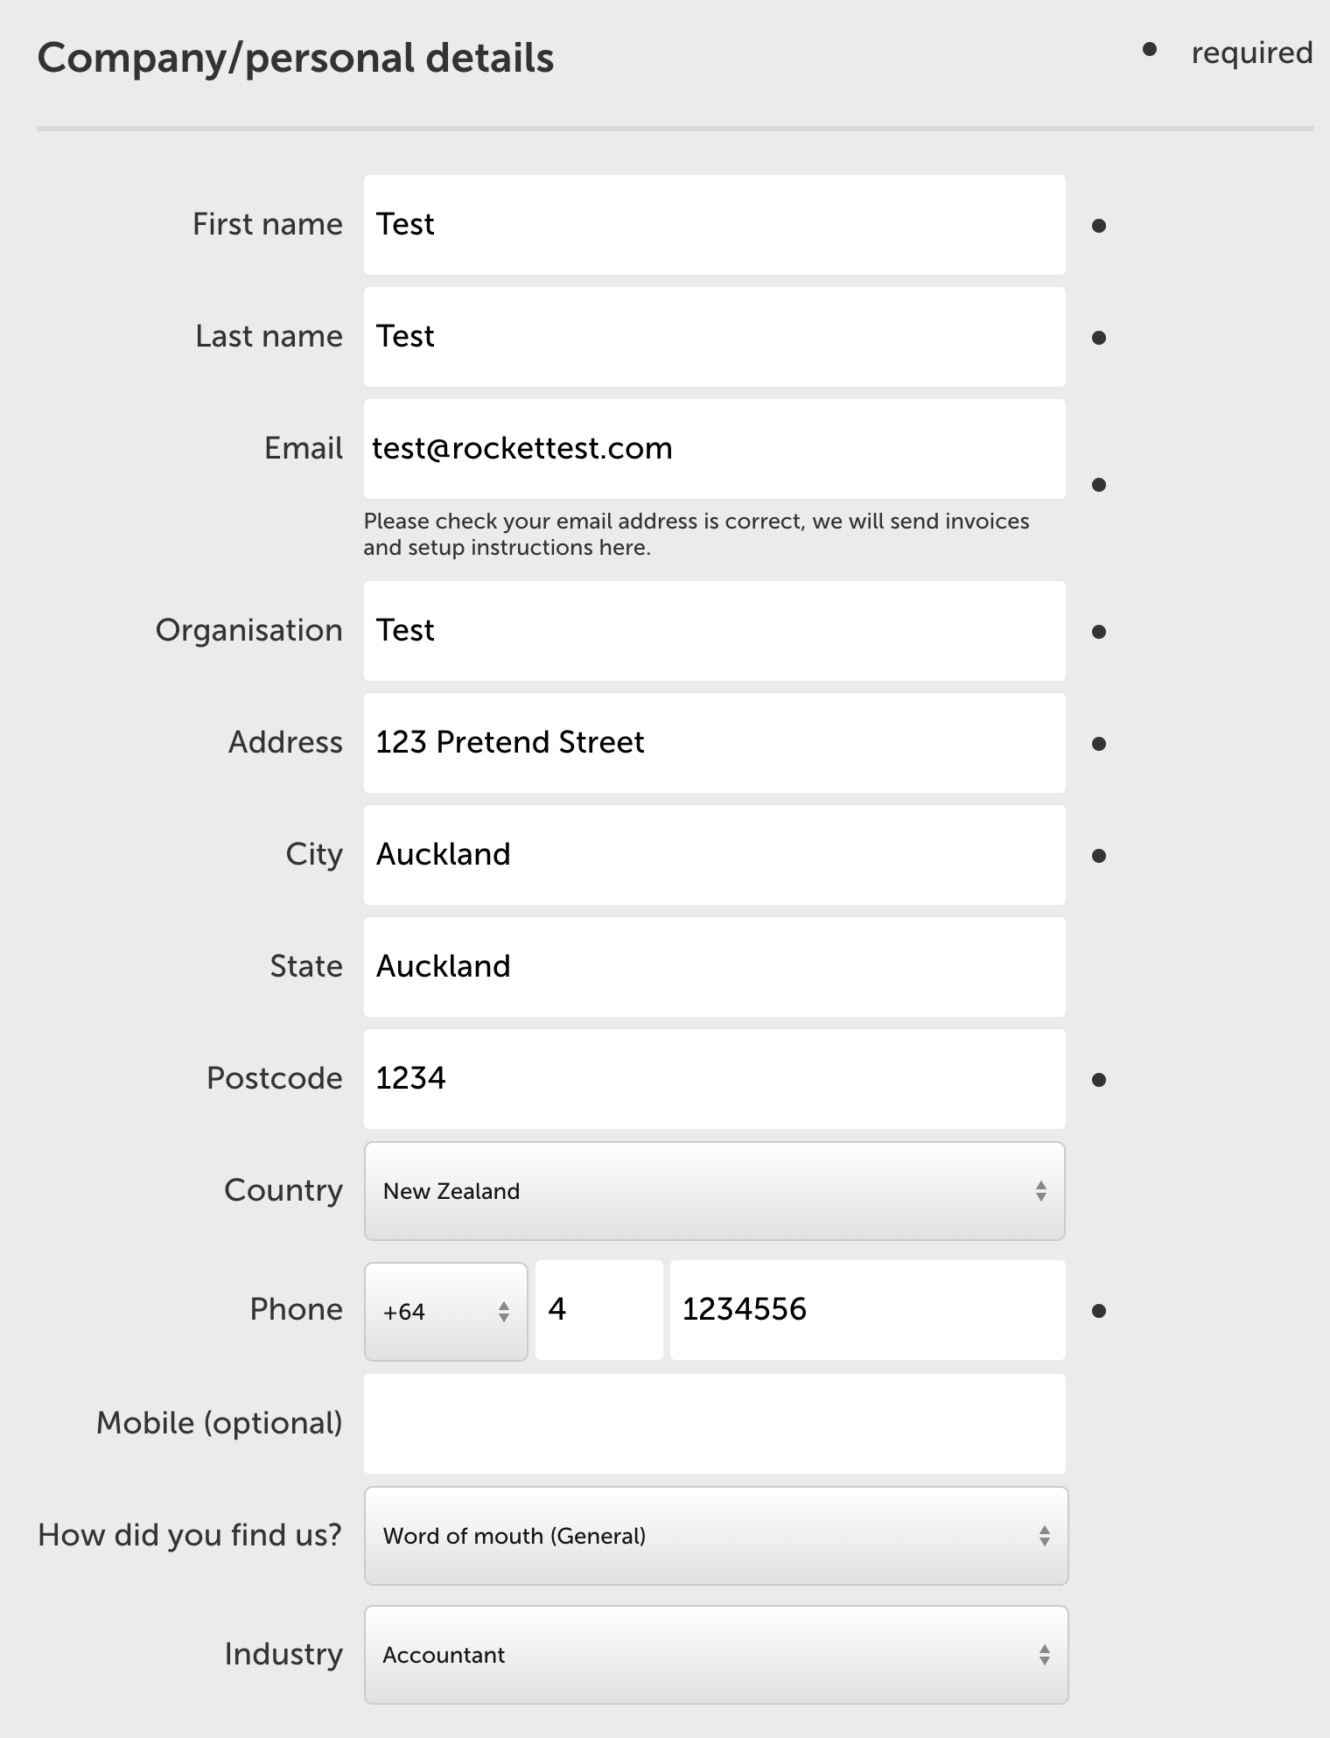This screenshot has height=1738, width=1330.
Task: Click the up-down arrows on Country select
Action: 1040,1191
